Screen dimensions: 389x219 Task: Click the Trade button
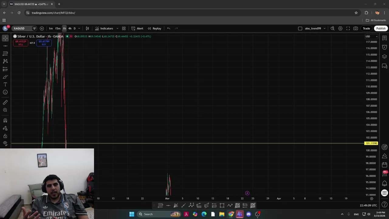tap(366, 28)
